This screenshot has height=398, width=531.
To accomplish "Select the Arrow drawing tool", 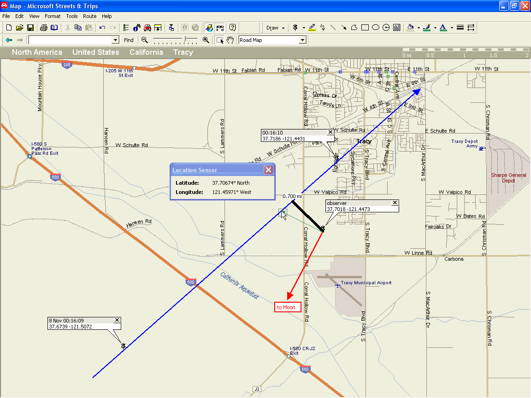I will point(344,28).
